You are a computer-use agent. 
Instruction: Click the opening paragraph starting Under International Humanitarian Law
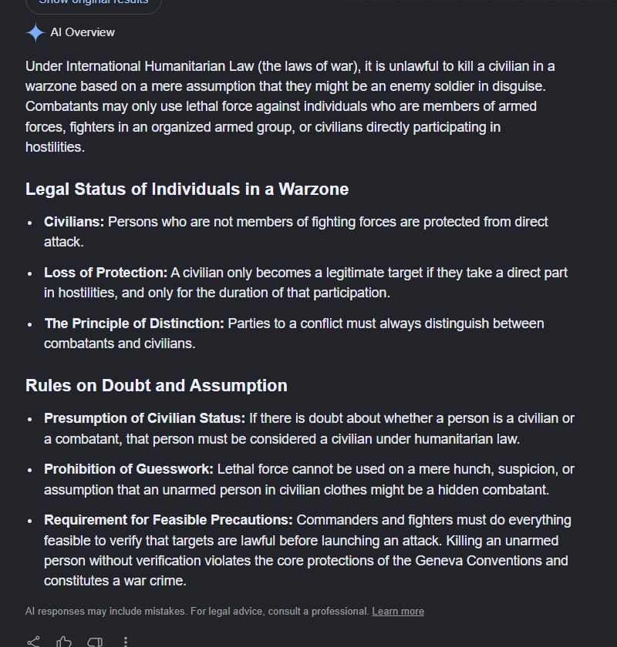290,106
